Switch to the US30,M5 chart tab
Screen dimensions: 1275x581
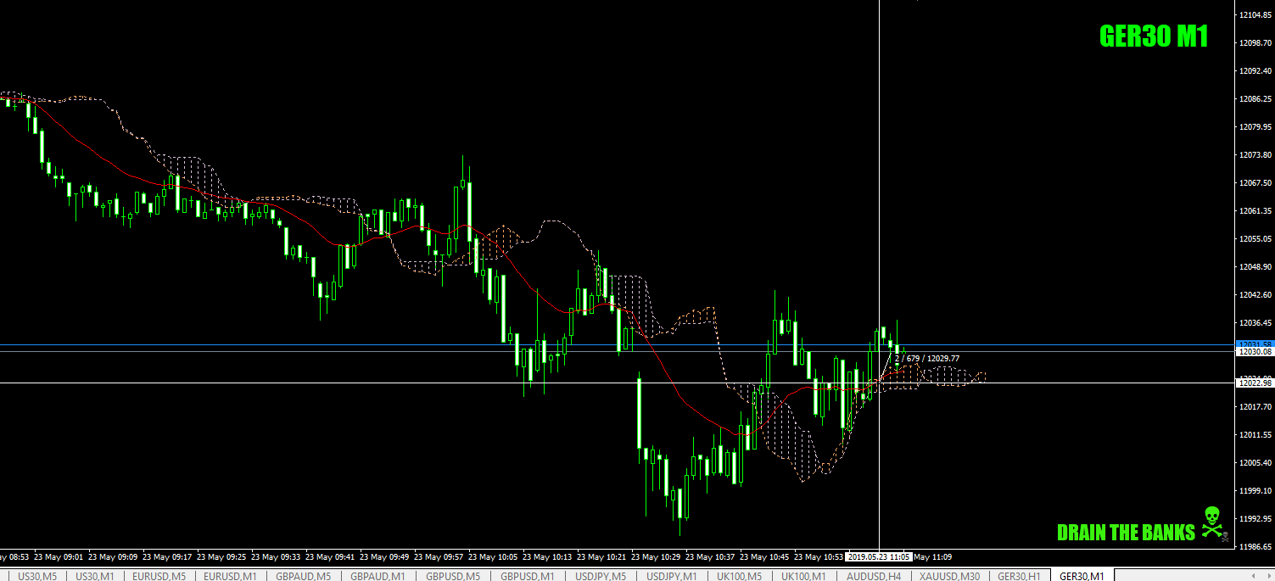(37, 574)
